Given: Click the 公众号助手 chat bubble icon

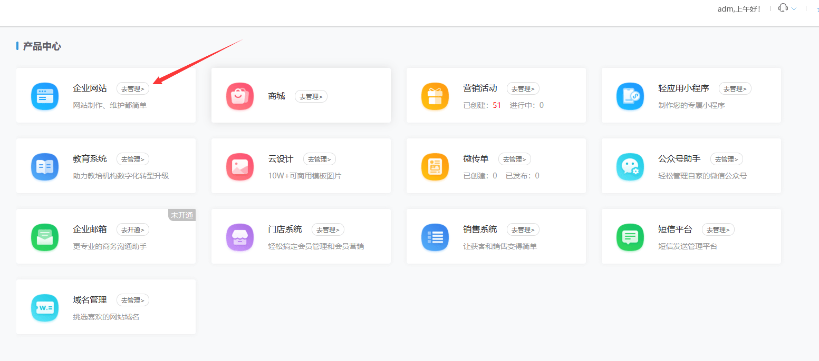Looking at the screenshot, I should coord(630,166).
